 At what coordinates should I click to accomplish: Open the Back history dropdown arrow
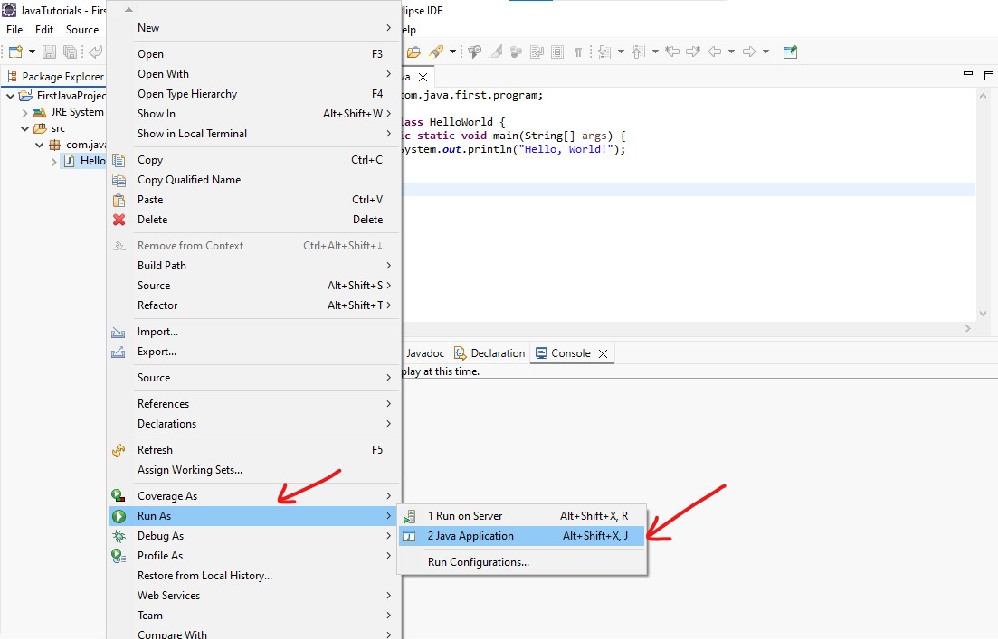pos(731,52)
